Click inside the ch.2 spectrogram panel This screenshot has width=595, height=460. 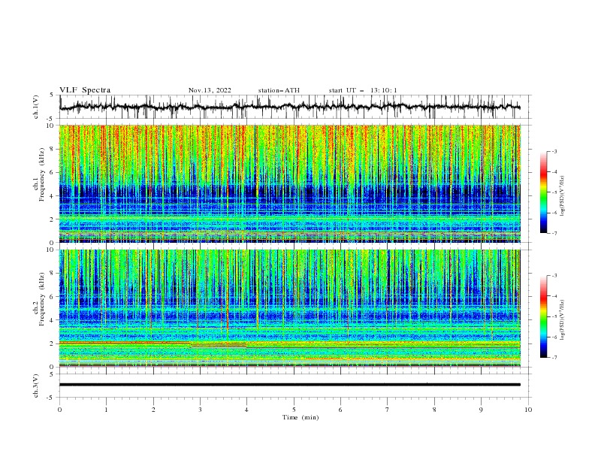(x=290, y=308)
